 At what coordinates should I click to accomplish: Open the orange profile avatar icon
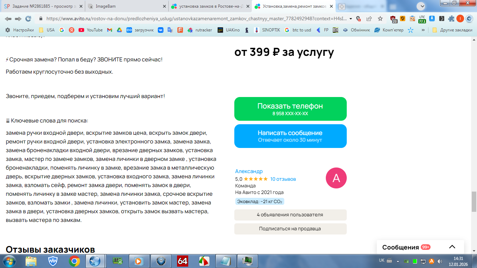tap(460, 18)
